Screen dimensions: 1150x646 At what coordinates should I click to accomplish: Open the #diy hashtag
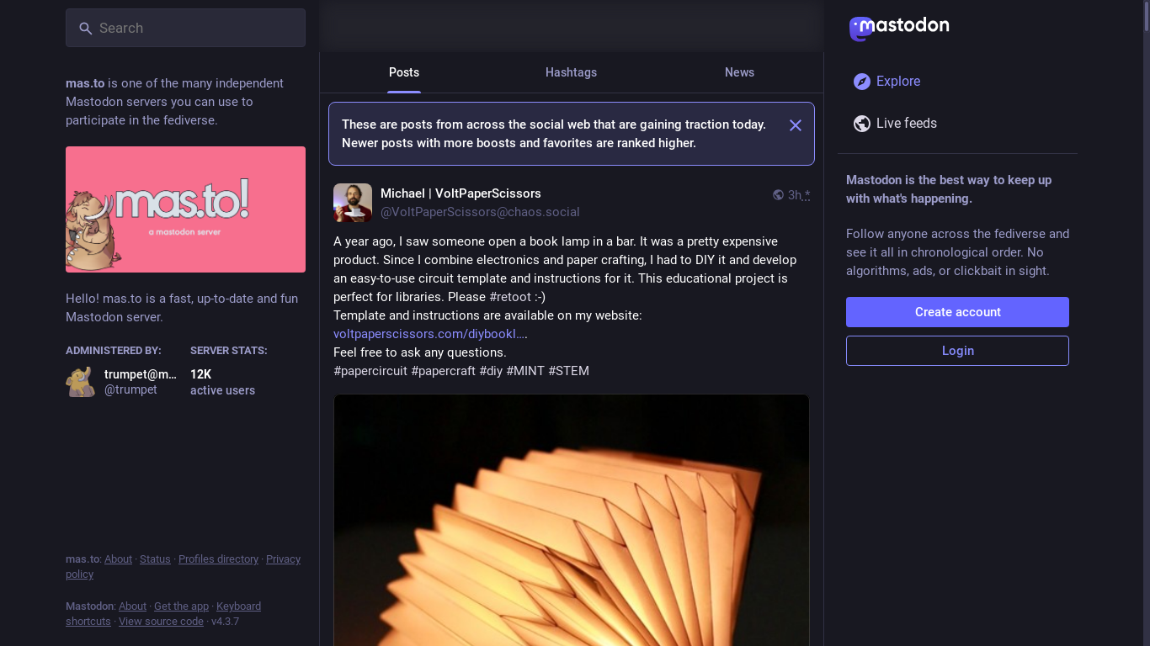pyautogui.click(x=491, y=371)
